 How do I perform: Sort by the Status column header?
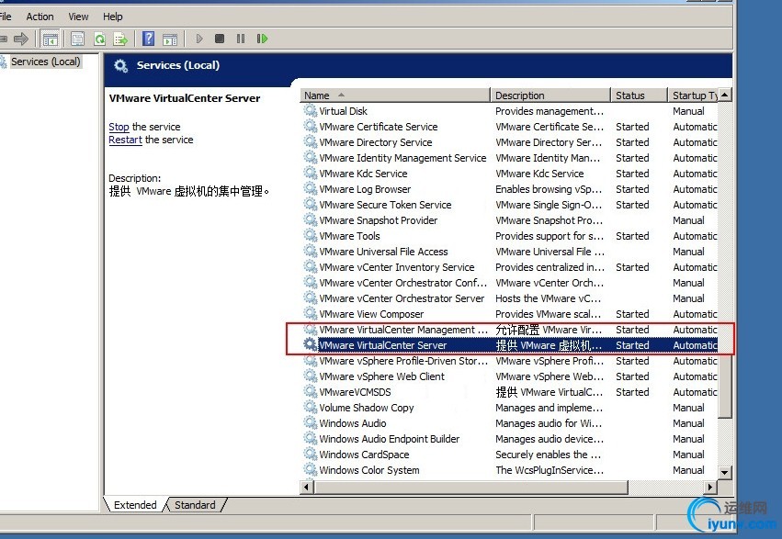click(x=639, y=95)
